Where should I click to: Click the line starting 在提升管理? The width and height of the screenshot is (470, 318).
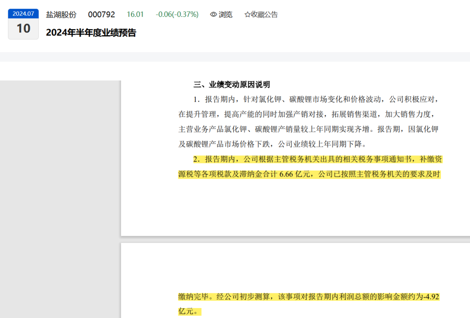coord(306,114)
